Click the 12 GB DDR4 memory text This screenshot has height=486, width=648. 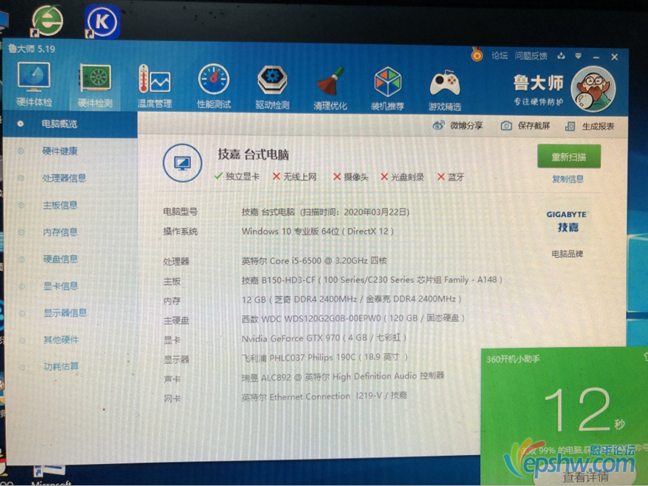(352, 299)
